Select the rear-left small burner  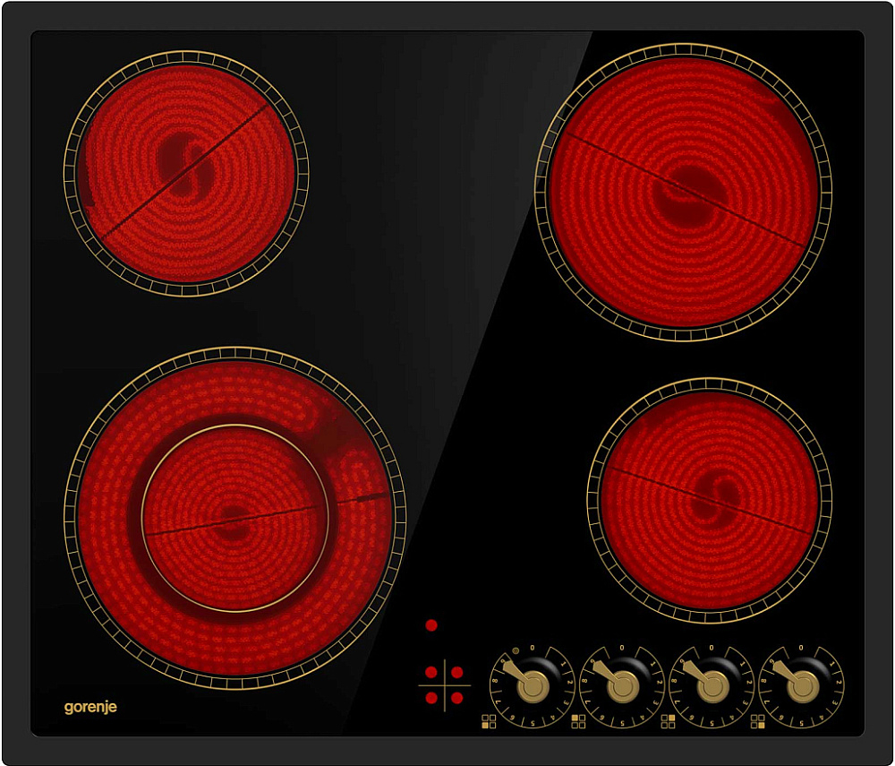click(x=186, y=173)
